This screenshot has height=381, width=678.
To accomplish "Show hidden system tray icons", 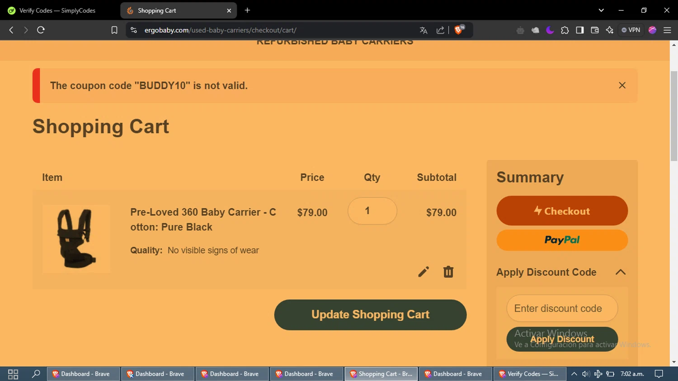I will pos(574,374).
